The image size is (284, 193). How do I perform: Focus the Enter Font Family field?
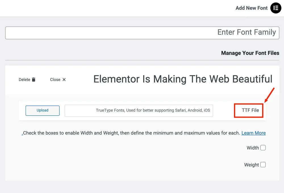pos(142,33)
